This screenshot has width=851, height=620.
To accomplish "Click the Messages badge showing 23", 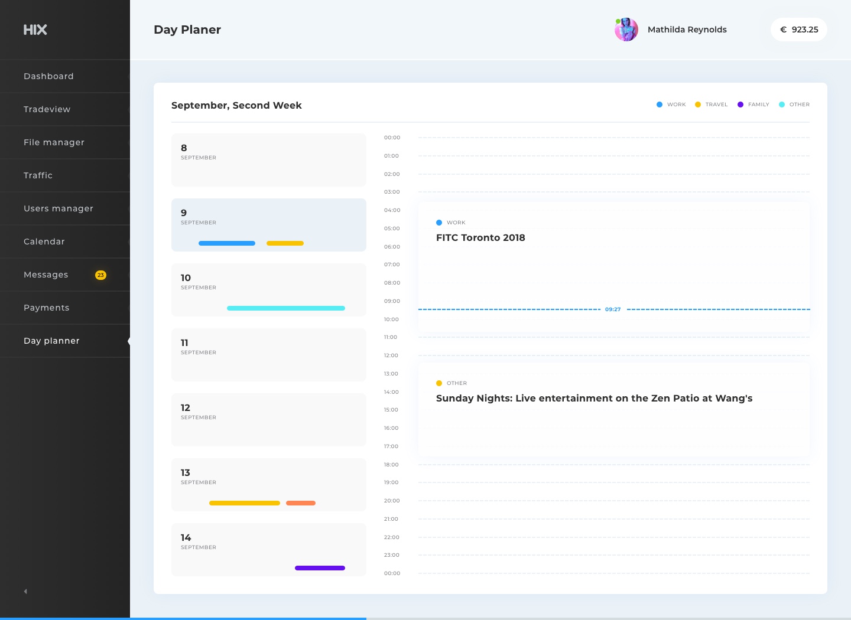I will (101, 275).
